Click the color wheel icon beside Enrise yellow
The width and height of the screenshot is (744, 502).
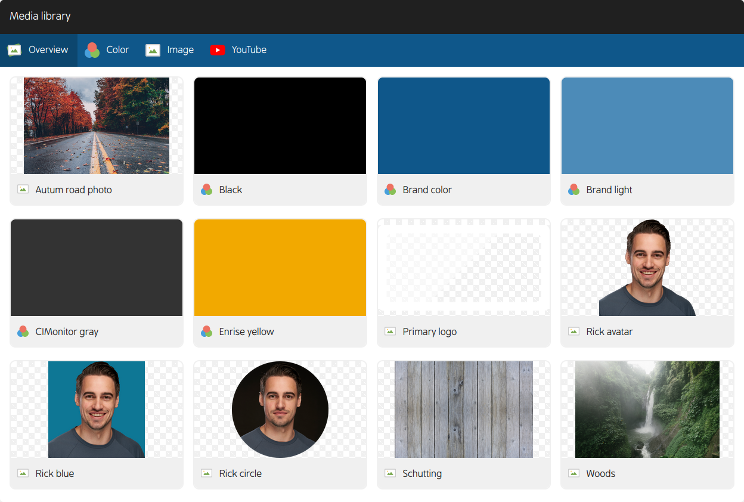[x=206, y=331]
